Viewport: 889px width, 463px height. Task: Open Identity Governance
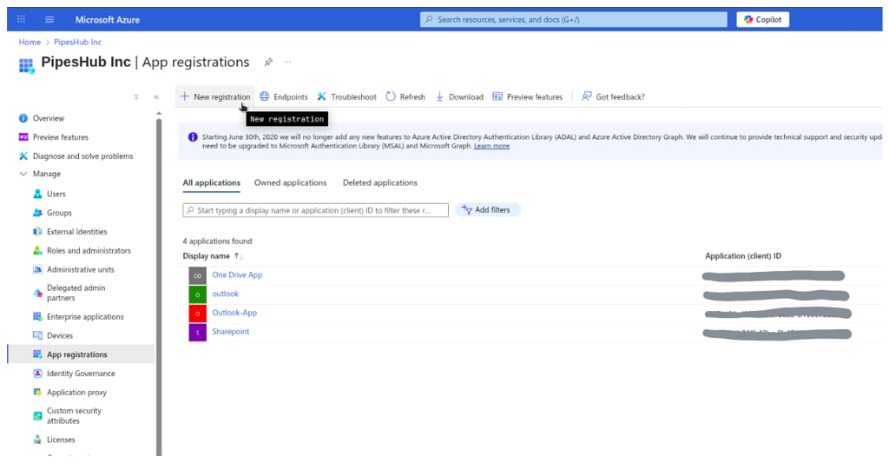coord(81,374)
